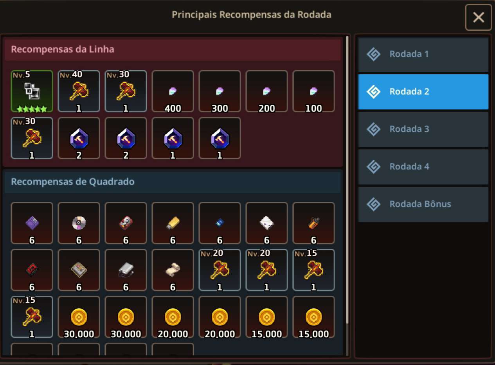Select the five-star Nv.5 green reward item
This screenshot has width=495, height=365.
[x=32, y=91]
